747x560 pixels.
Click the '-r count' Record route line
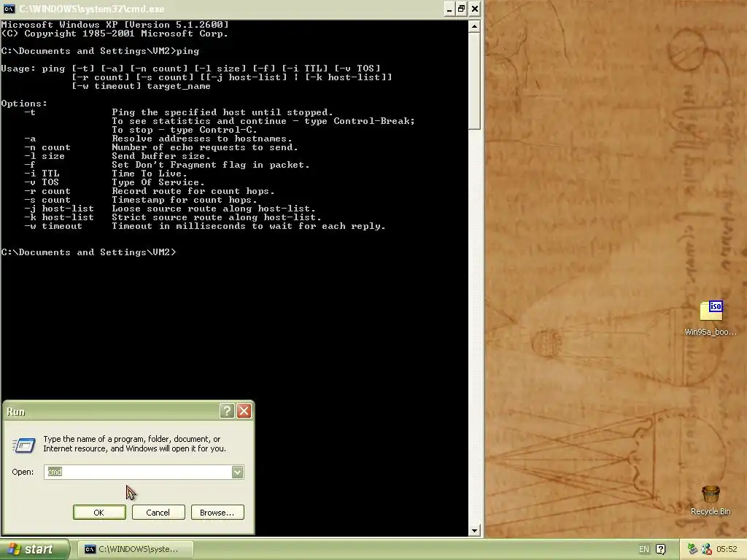149,192
